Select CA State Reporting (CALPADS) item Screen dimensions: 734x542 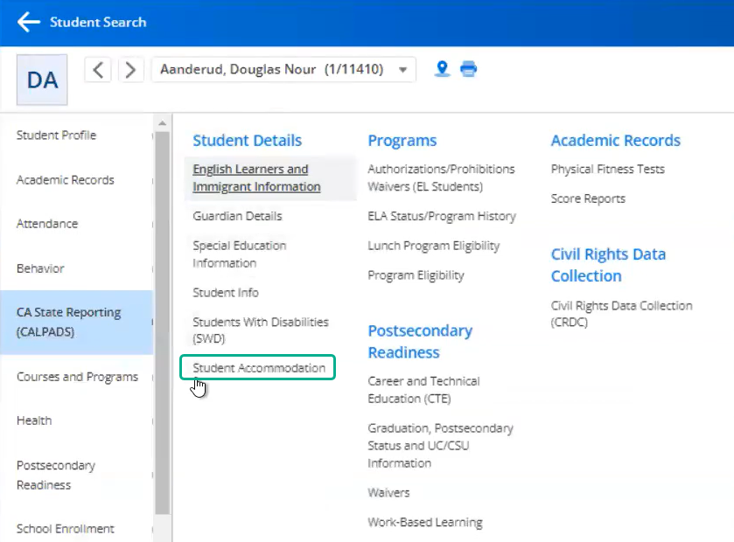[69, 322]
